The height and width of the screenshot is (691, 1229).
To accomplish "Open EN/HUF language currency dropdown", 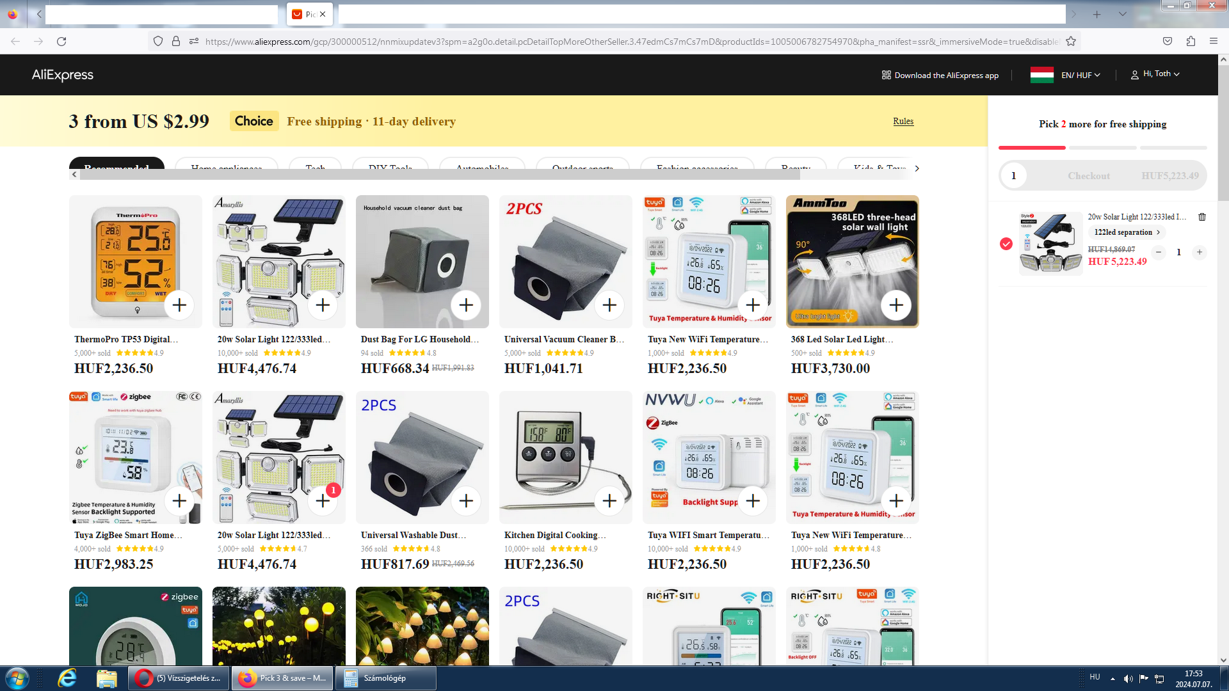I will [x=1079, y=75].
